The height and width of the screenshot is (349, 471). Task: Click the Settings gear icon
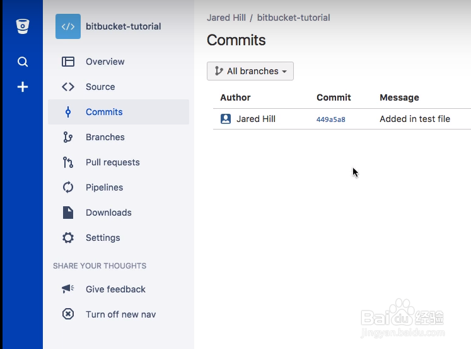click(68, 238)
